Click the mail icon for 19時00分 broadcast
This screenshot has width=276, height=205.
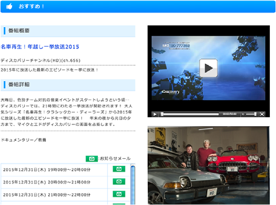pyautogui.click(x=119, y=169)
